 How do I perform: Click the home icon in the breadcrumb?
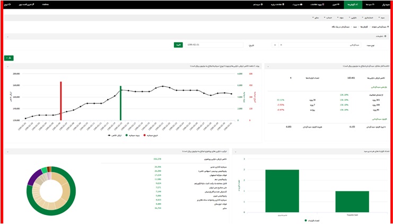point(388,26)
